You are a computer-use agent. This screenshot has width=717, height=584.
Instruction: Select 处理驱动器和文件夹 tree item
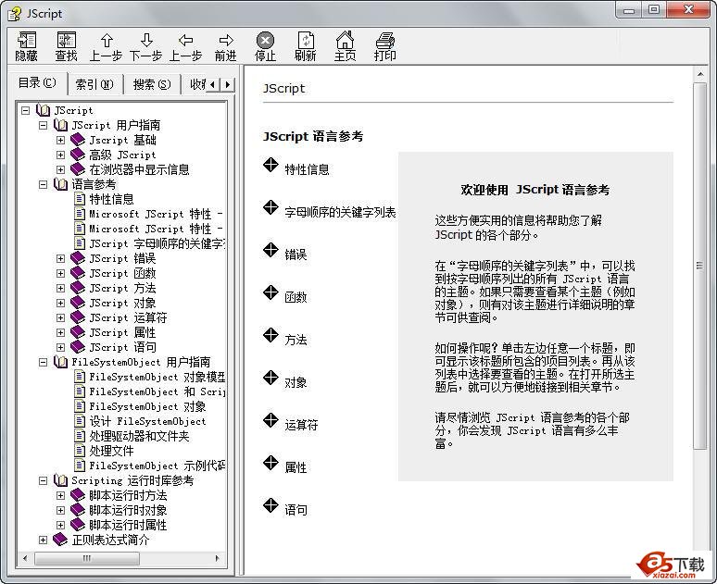click(139, 436)
